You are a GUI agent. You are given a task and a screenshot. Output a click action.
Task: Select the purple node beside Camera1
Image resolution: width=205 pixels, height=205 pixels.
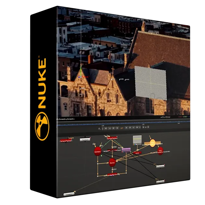tap(126, 150)
